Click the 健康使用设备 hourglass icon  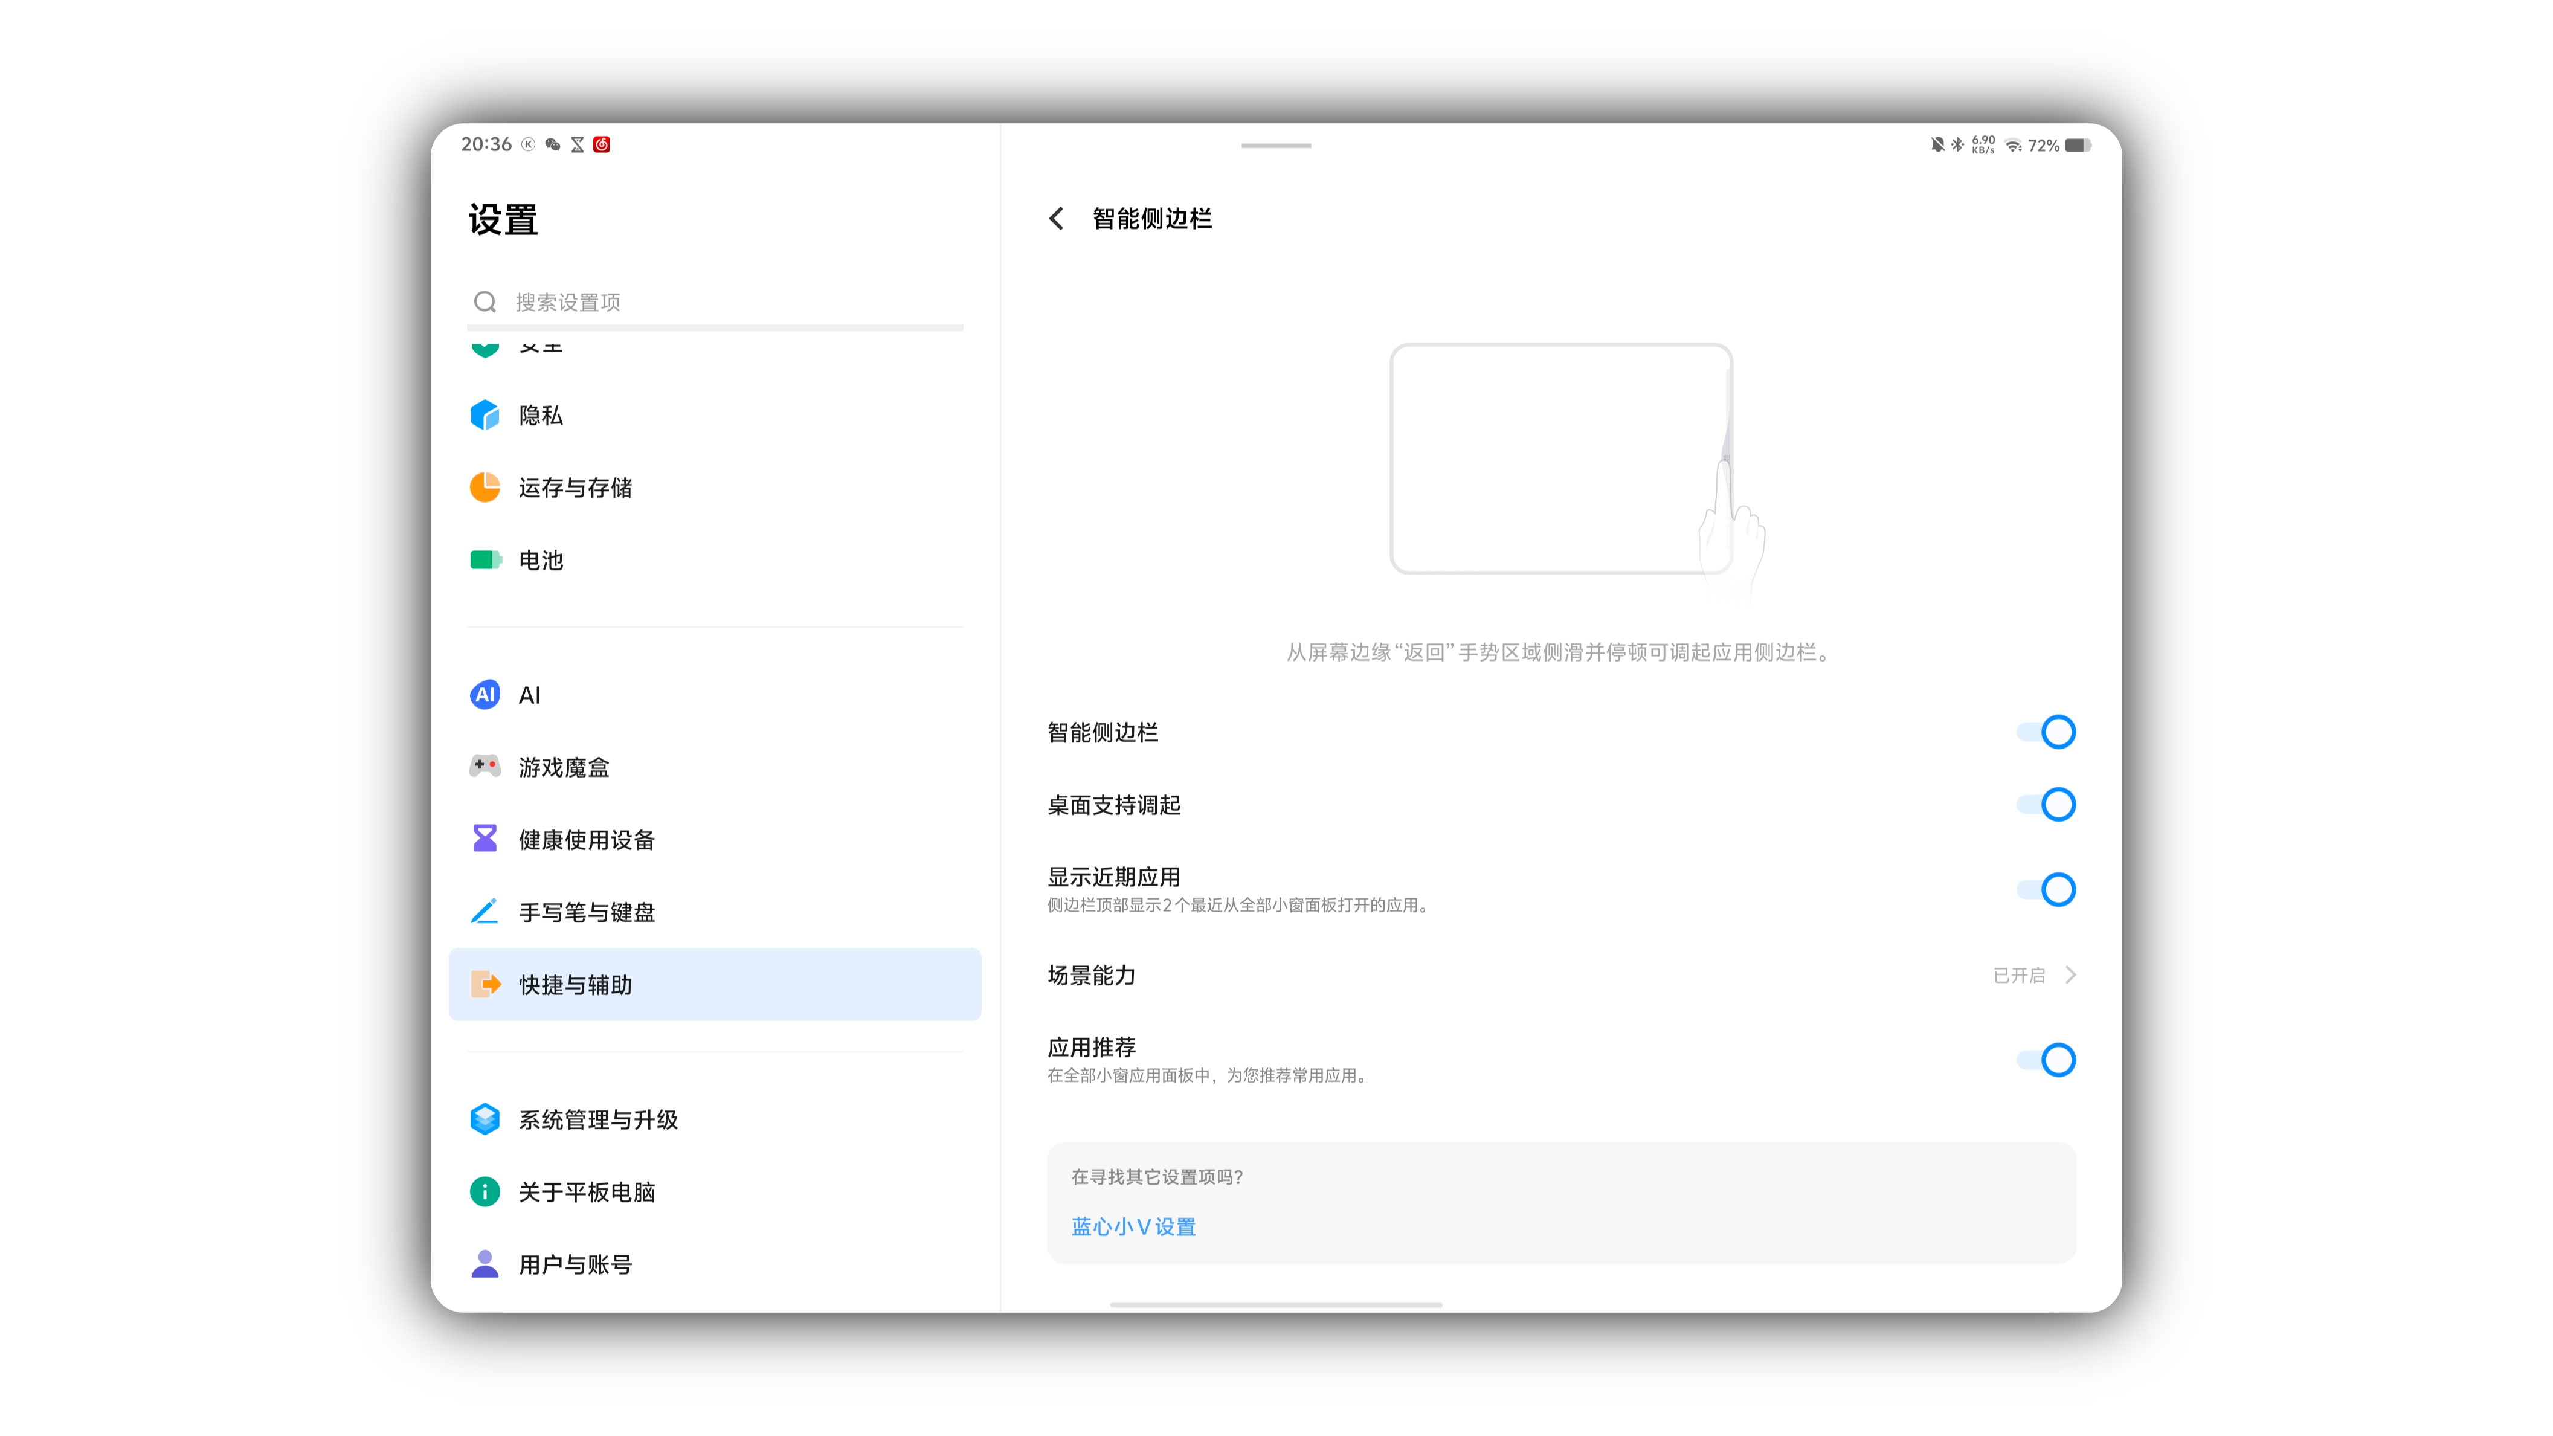[485, 839]
